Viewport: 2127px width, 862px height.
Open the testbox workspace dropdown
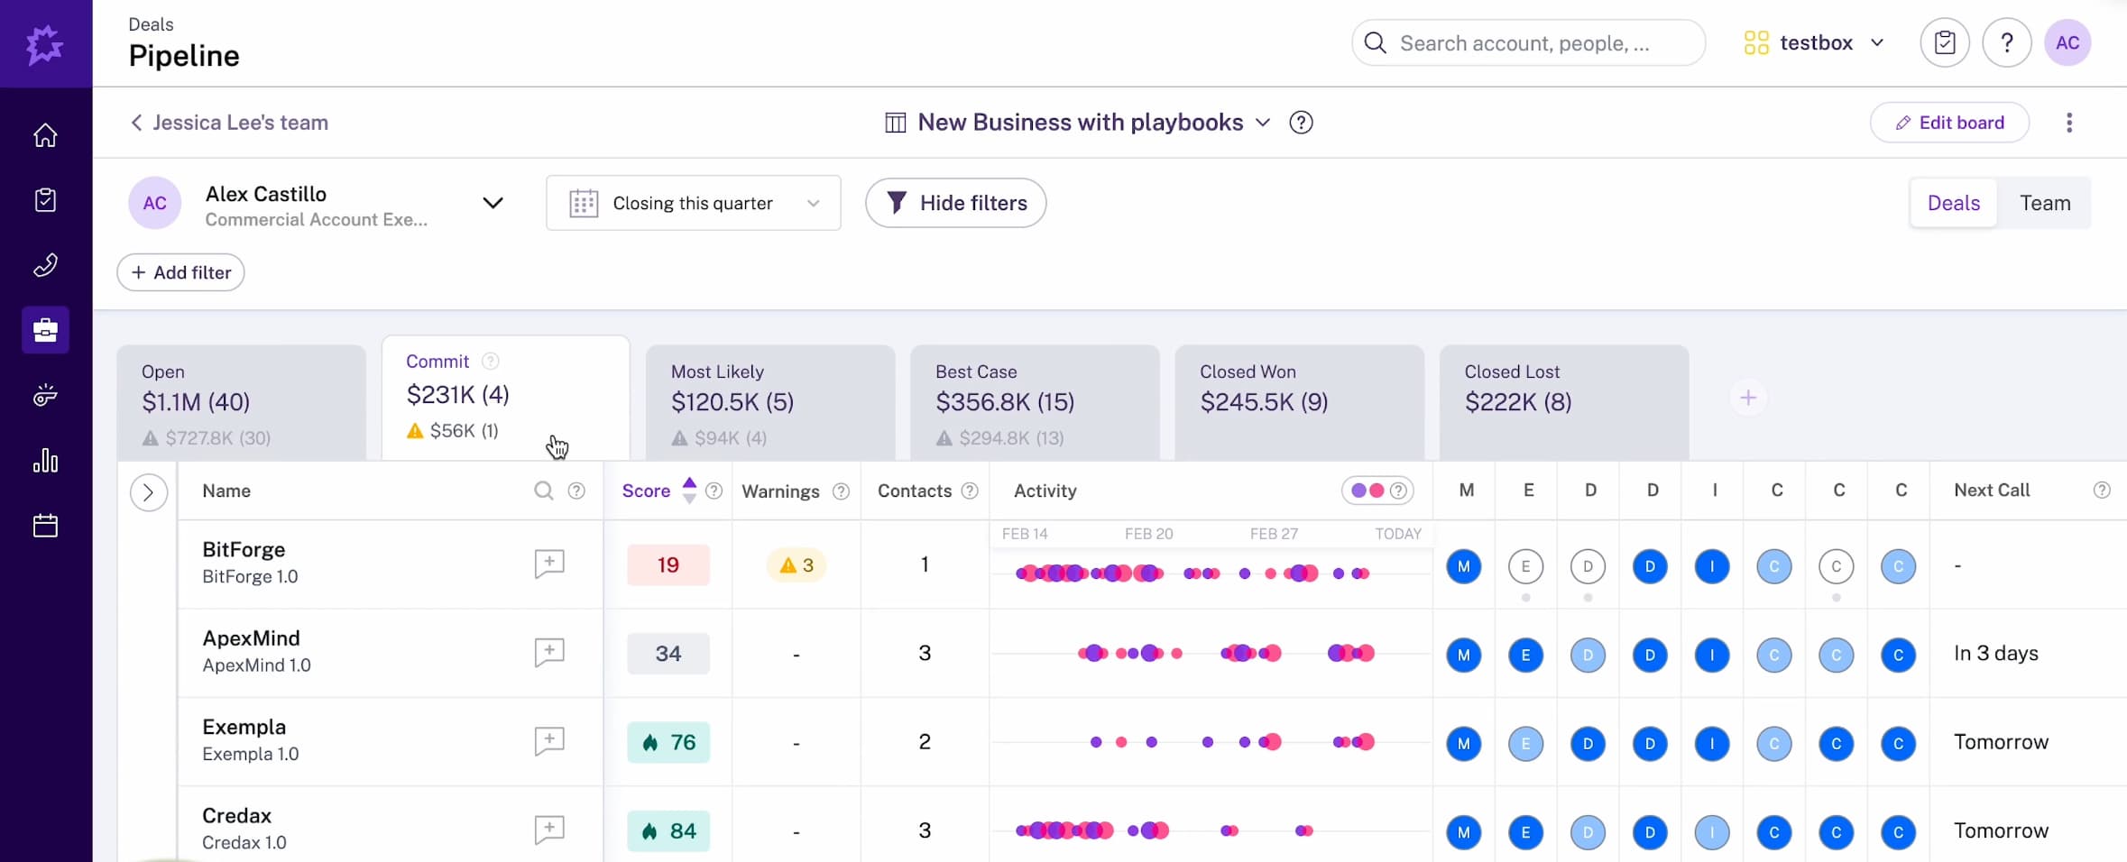1815,42
